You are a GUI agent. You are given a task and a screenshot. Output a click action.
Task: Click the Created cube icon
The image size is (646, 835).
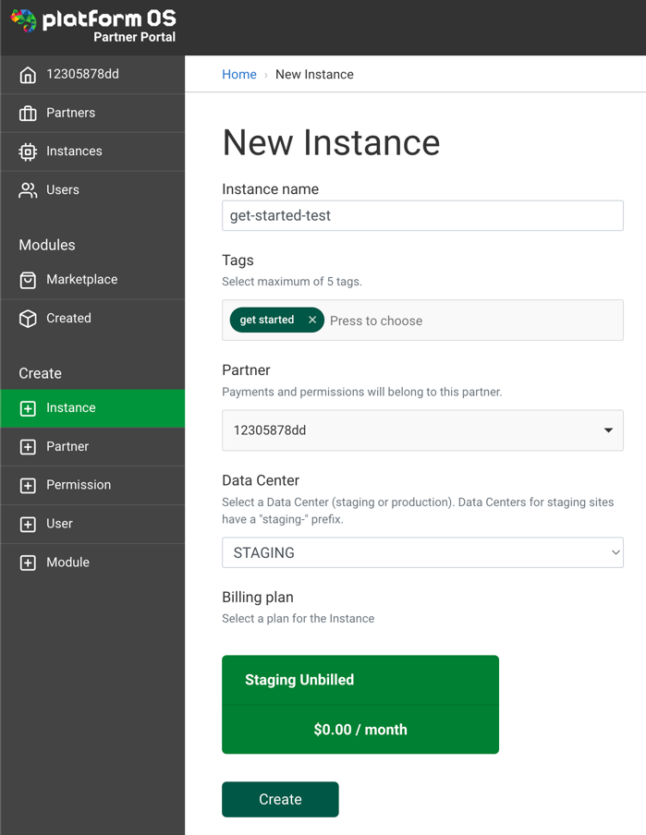pos(27,318)
